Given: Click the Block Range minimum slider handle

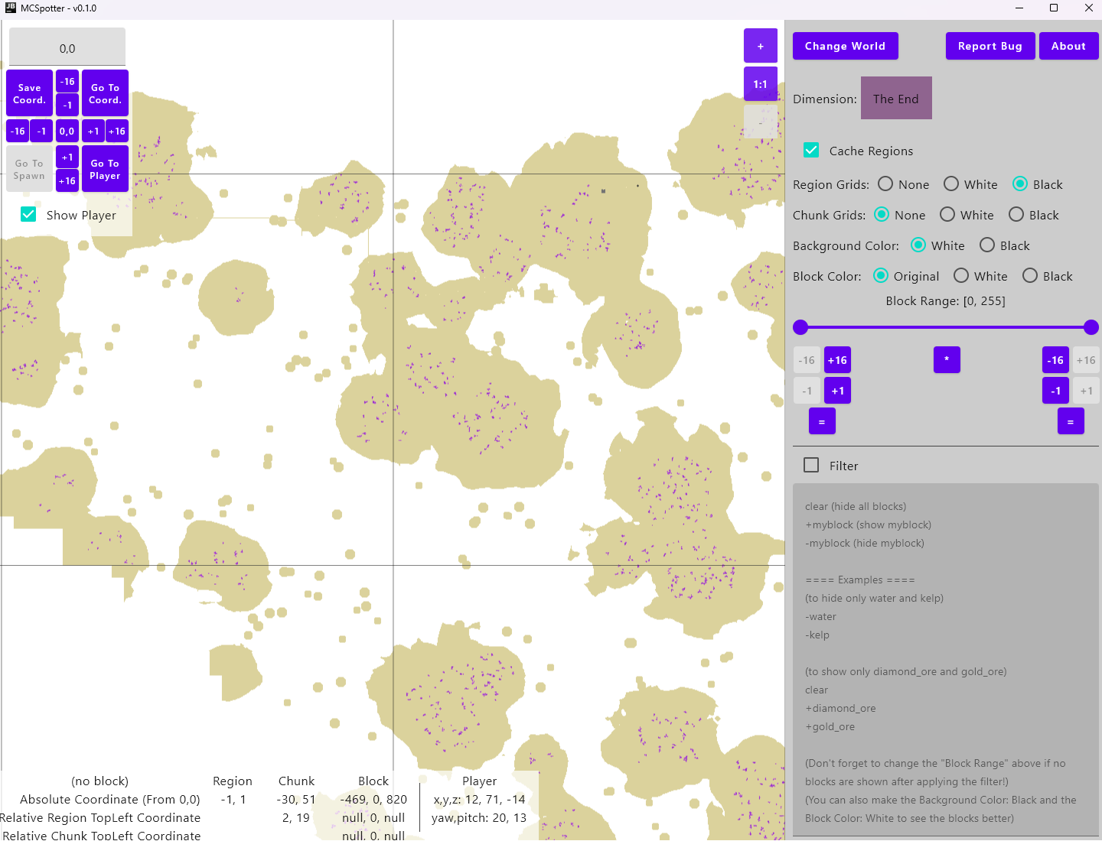Looking at the screenshot, I should [x=800, y=327].
